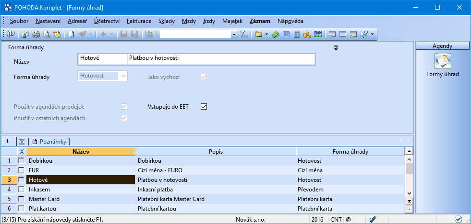Check the EUR row checkbox

[21, 170]
